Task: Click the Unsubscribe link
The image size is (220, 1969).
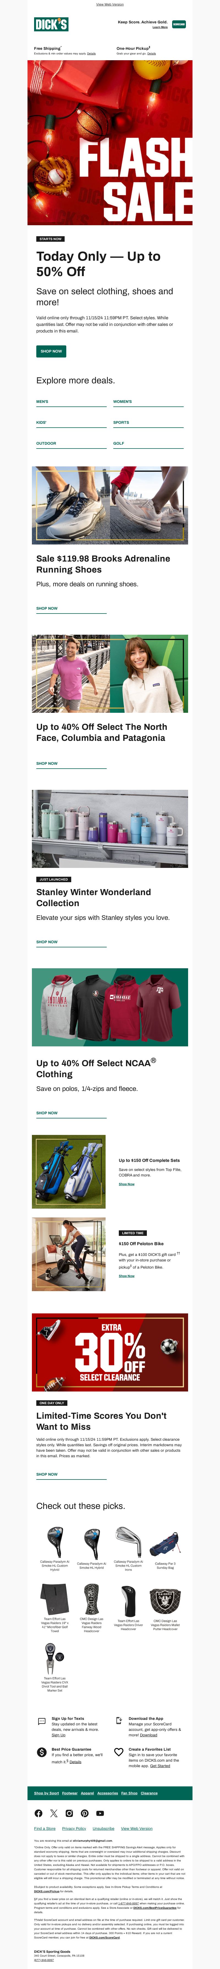Action: tap(103, 1828)
